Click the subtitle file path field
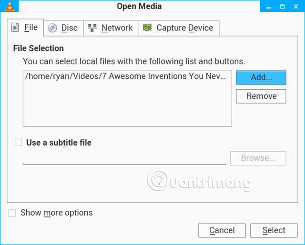Image resolution: width=305 pixels, height=245 pixels. pyautogui.click(x=124, y=159)
